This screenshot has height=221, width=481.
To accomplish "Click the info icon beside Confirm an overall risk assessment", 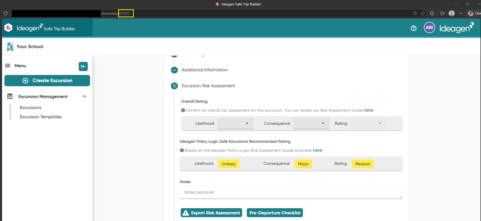I will [x=183, y=110].
